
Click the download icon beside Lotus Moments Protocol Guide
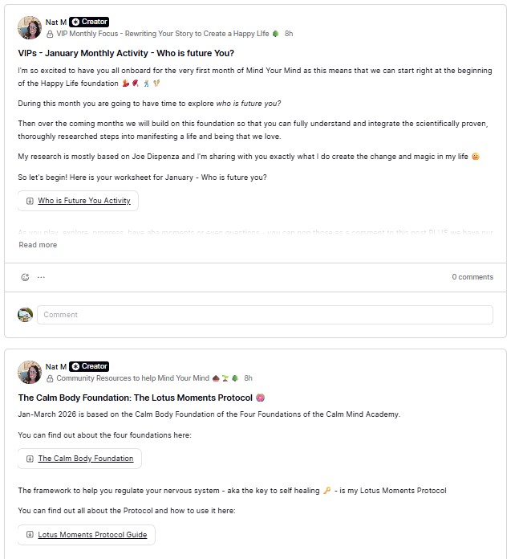tap(30, 534)
